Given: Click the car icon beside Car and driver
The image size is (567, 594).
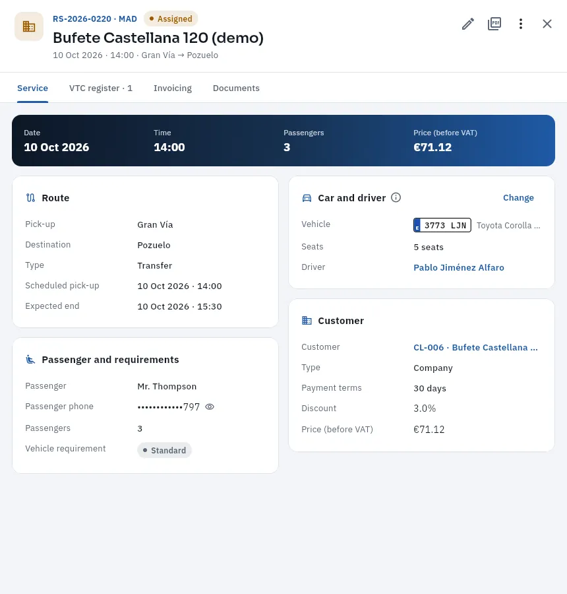Looking at the screenshot, I should coord(307,198).
